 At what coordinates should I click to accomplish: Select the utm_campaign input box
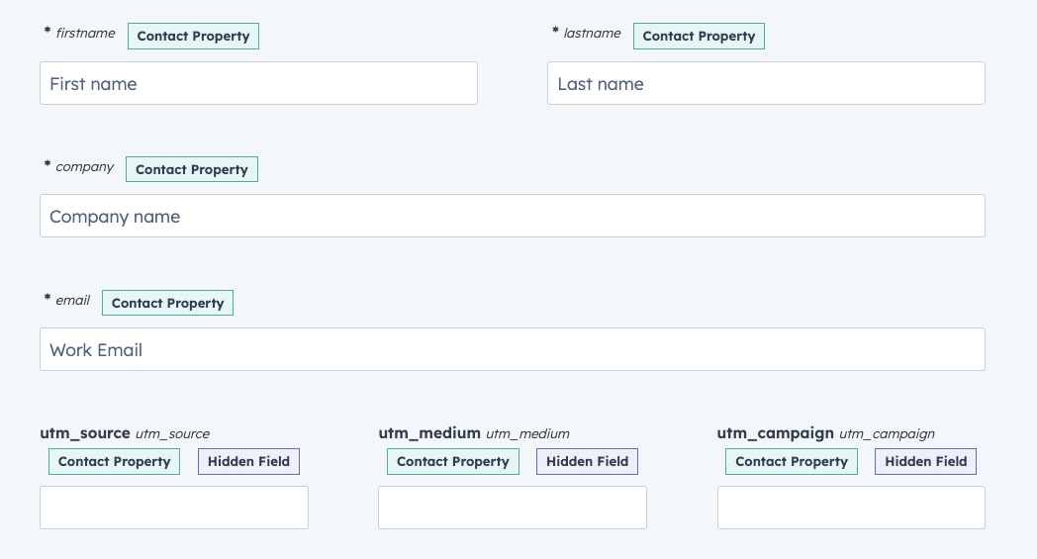coord(851,508)
